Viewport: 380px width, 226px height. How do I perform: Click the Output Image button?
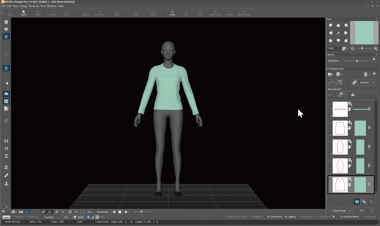point(339,211)
